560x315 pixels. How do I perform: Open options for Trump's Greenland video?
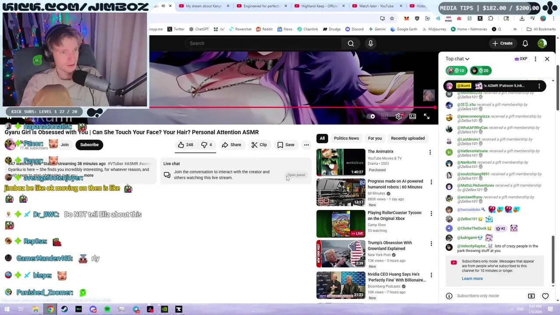point(431,244)
